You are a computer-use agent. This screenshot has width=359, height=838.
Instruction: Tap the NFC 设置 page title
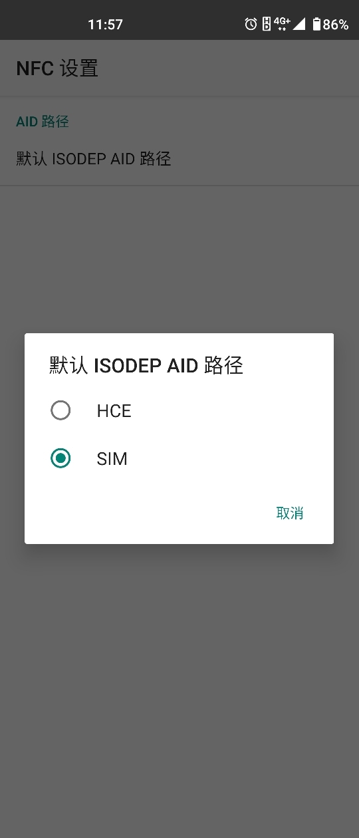57,69
